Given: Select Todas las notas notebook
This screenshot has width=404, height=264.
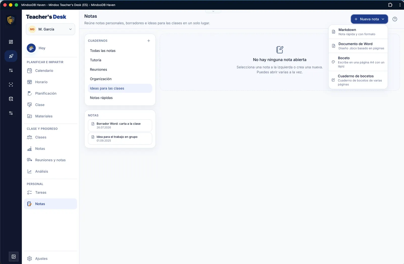Looking at the screenshot, I should 120,51.
